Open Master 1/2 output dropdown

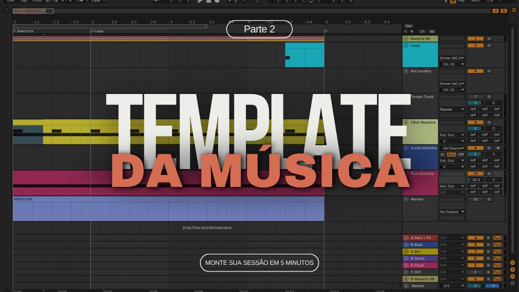tap(452, 286)
